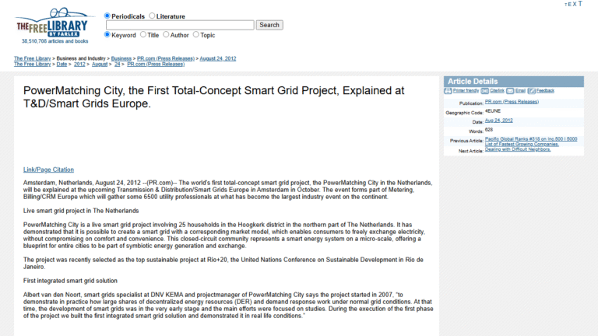Go to August 24, 2012 breadcrumb

point(218,58)
